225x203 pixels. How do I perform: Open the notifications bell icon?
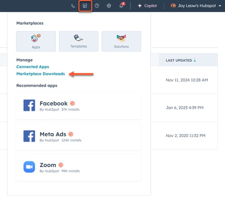click(x=121, y=6)
